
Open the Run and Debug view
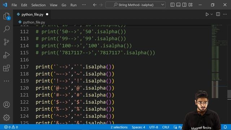coord(6,55)
